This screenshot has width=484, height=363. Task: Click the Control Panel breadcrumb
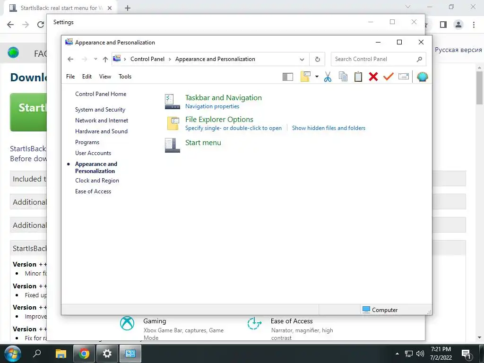pyautogui.click(x=147, y=59)
